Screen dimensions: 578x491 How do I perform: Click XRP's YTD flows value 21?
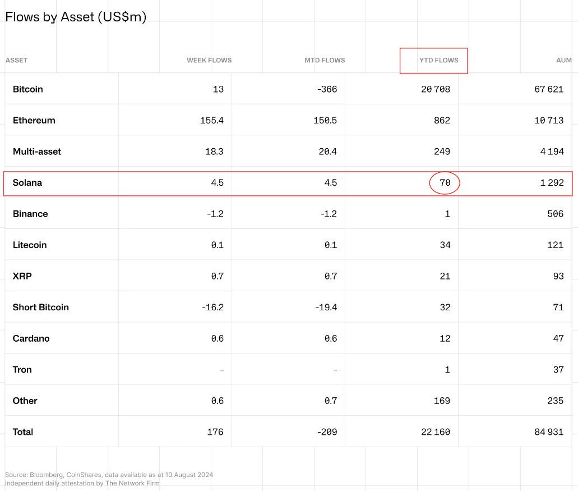445,276
